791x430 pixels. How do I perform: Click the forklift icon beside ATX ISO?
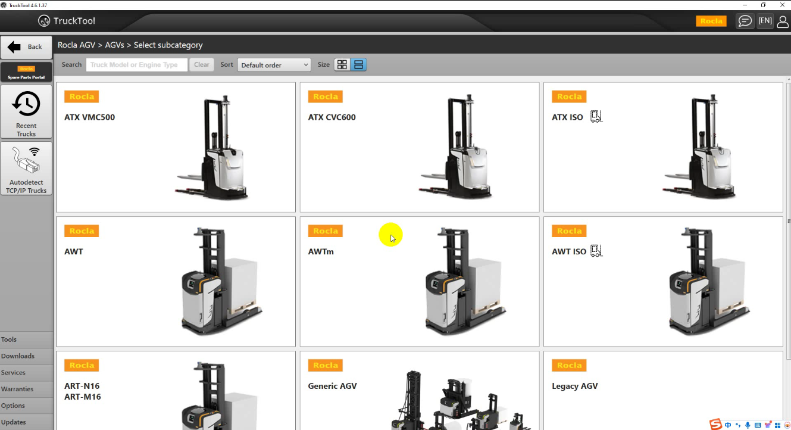tap(596, 117)
